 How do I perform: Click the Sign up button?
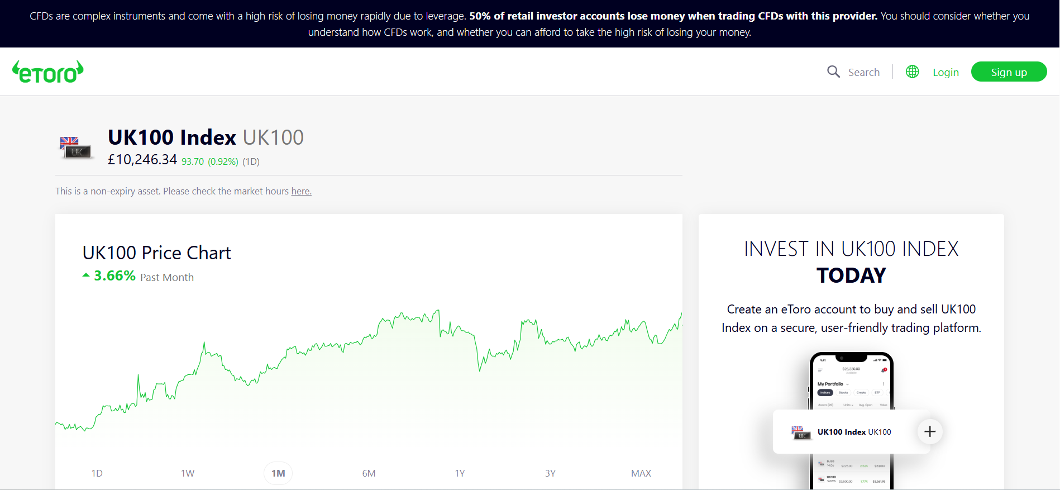coord(1009,72)
